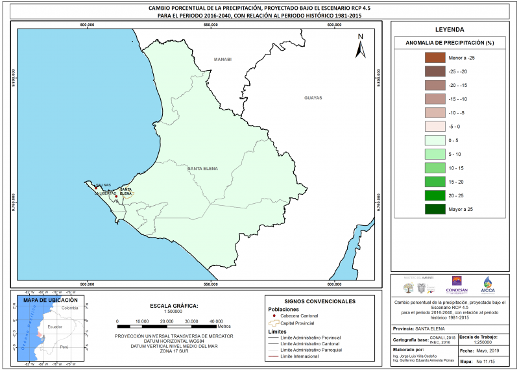Click the Cabecera Cantonal red dot symbol

tap(274, 315)
